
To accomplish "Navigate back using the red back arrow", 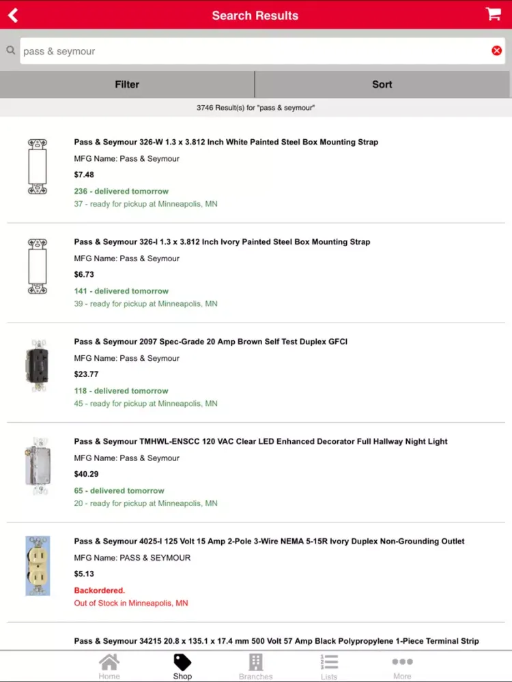I will 13,15.
